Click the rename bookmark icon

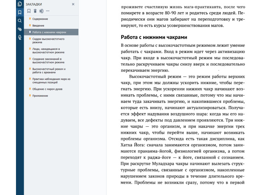coord(41,11)
